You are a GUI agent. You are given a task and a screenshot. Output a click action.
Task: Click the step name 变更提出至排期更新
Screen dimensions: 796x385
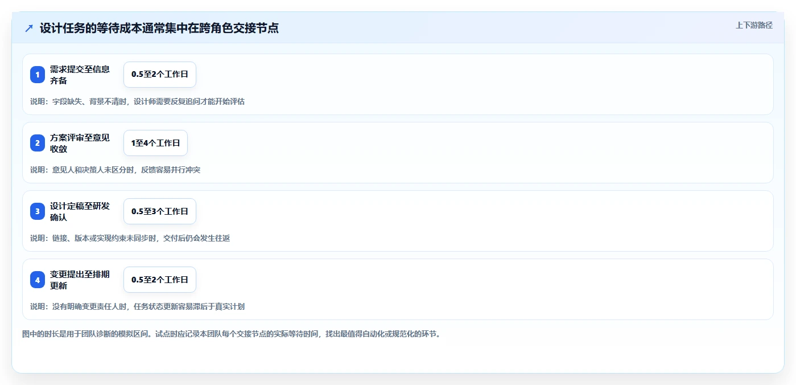(x=80, y=280)
